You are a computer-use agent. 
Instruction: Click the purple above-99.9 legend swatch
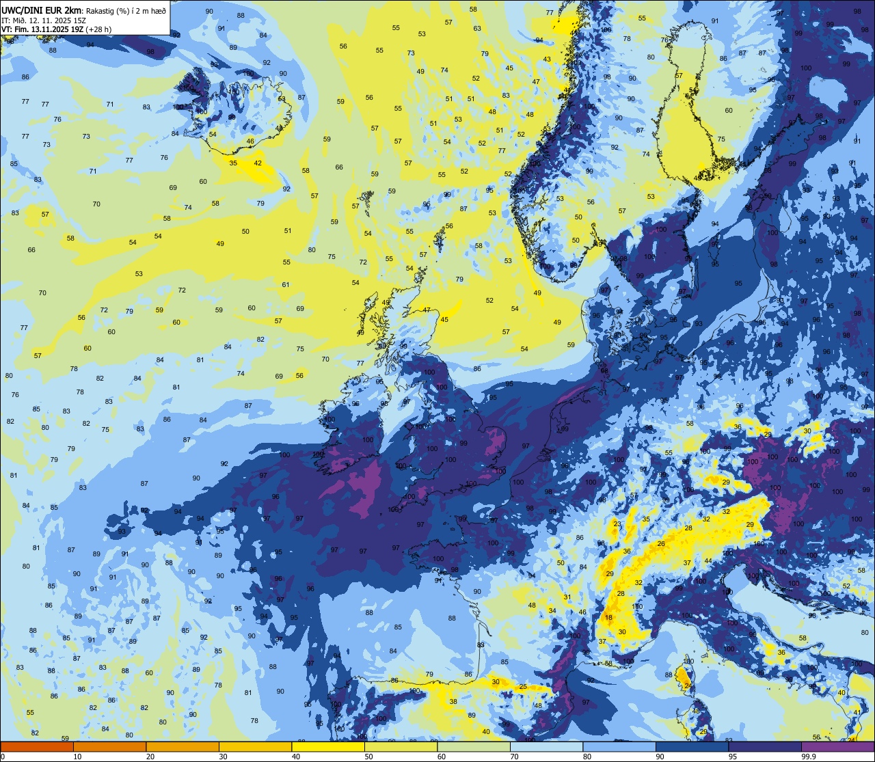click(837, 746)
